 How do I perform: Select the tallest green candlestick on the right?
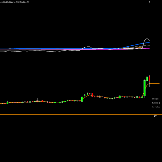tap(145, 88)
